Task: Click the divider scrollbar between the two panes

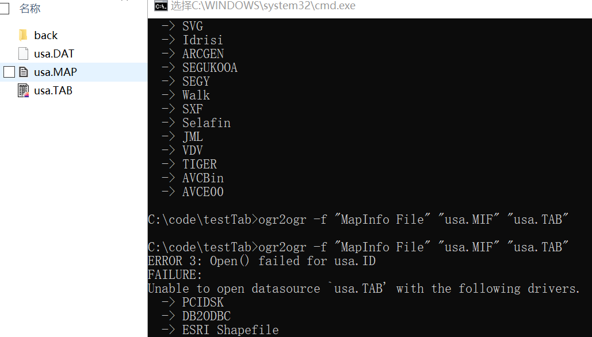Action: tap(148, 173)
